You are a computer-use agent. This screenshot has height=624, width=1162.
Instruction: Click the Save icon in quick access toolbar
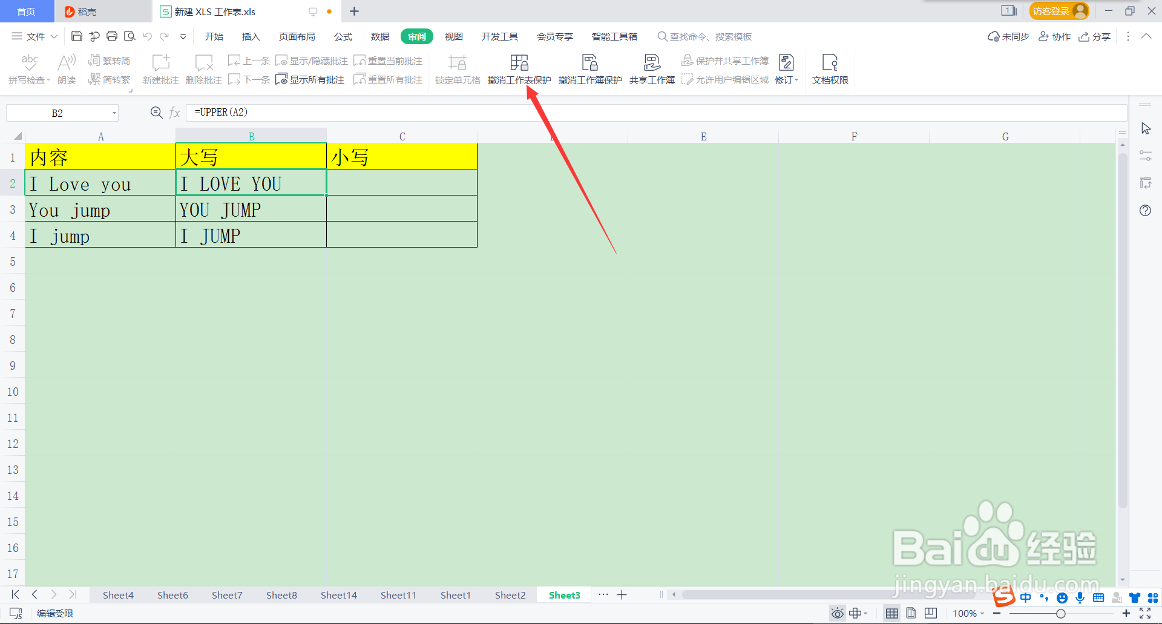tap(76, 36)
